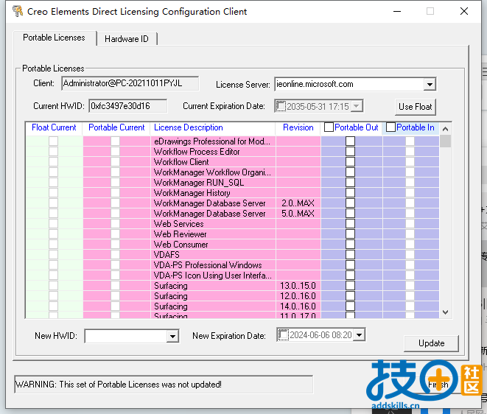
Task: Select the WorkManager History row
Action: (x=232, y=192)
